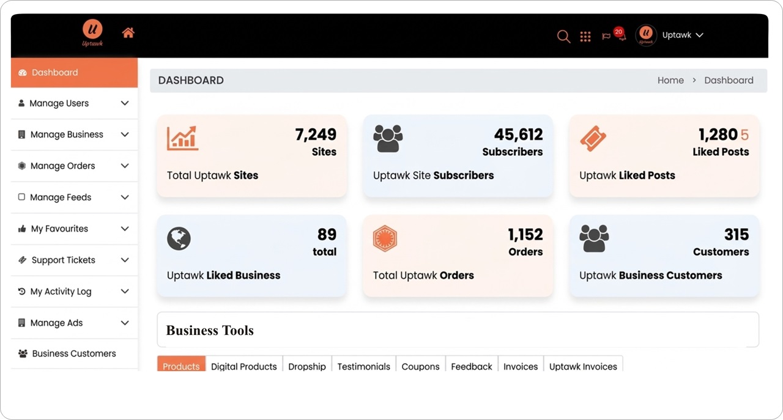Click the globe icon on Uptawk Liked Business card
Viewport: 783px width, 420px height.
point(179,238)
